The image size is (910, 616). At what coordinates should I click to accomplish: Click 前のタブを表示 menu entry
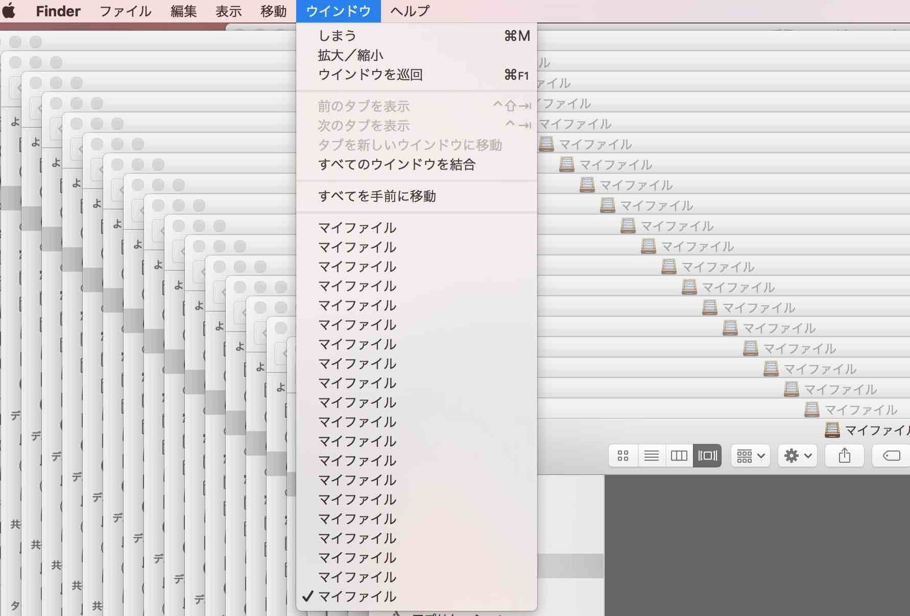coord(416,106)
